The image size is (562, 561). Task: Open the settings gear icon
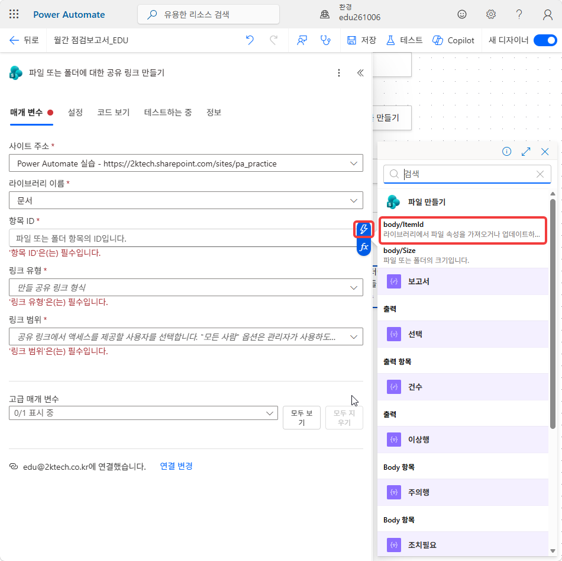click(490, 14)
